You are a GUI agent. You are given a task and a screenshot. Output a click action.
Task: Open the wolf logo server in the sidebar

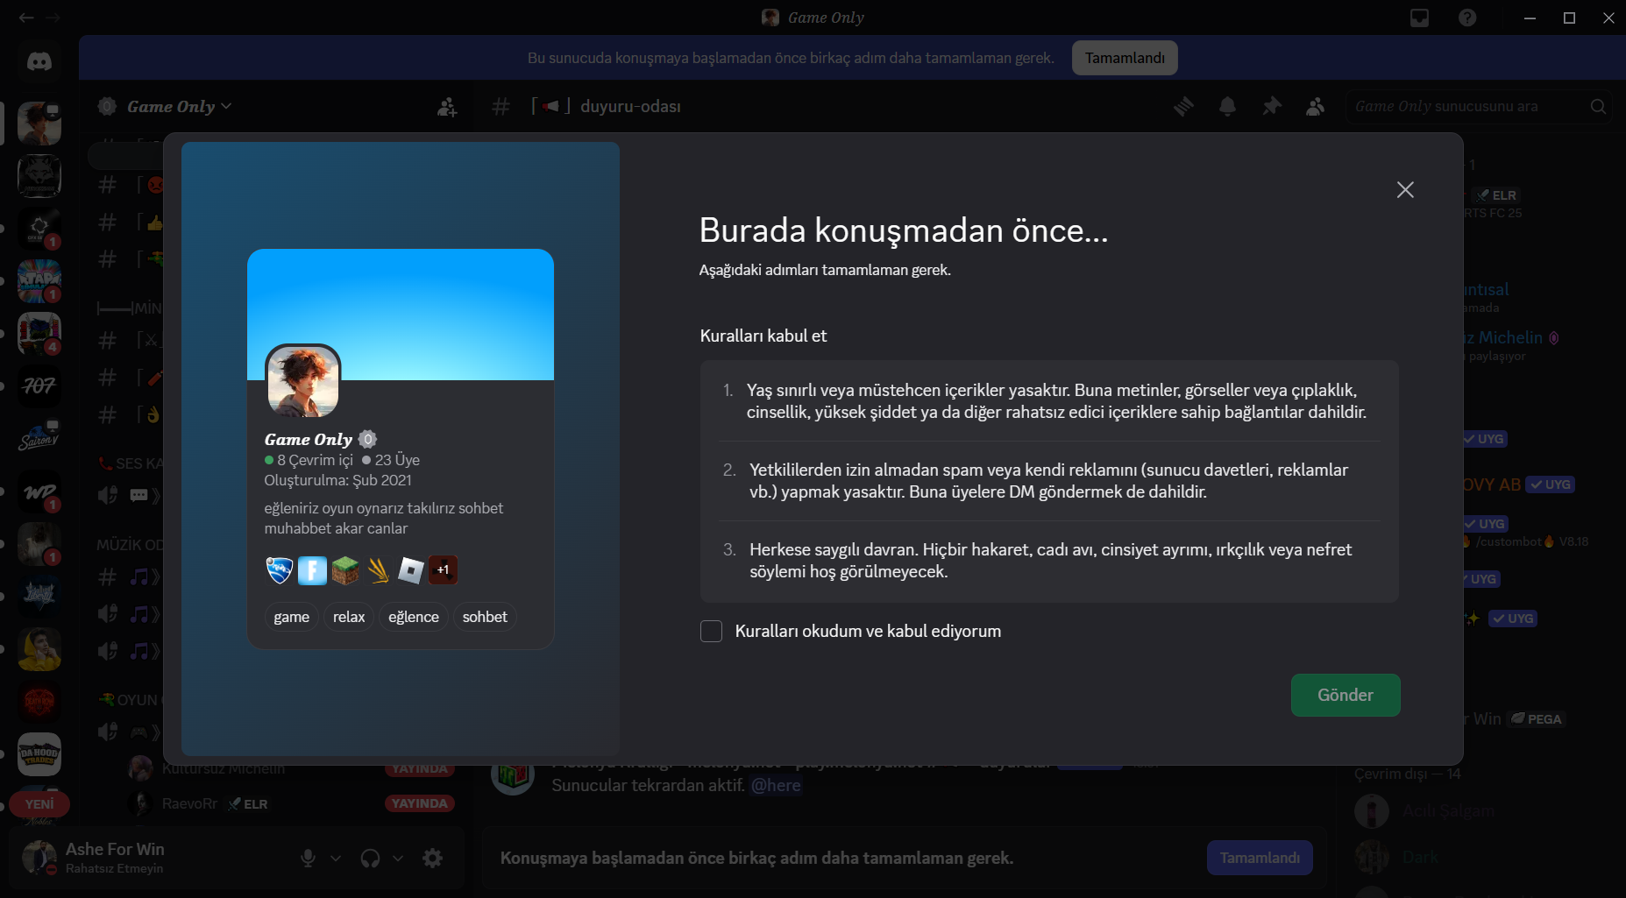click(x=39, y=176)
